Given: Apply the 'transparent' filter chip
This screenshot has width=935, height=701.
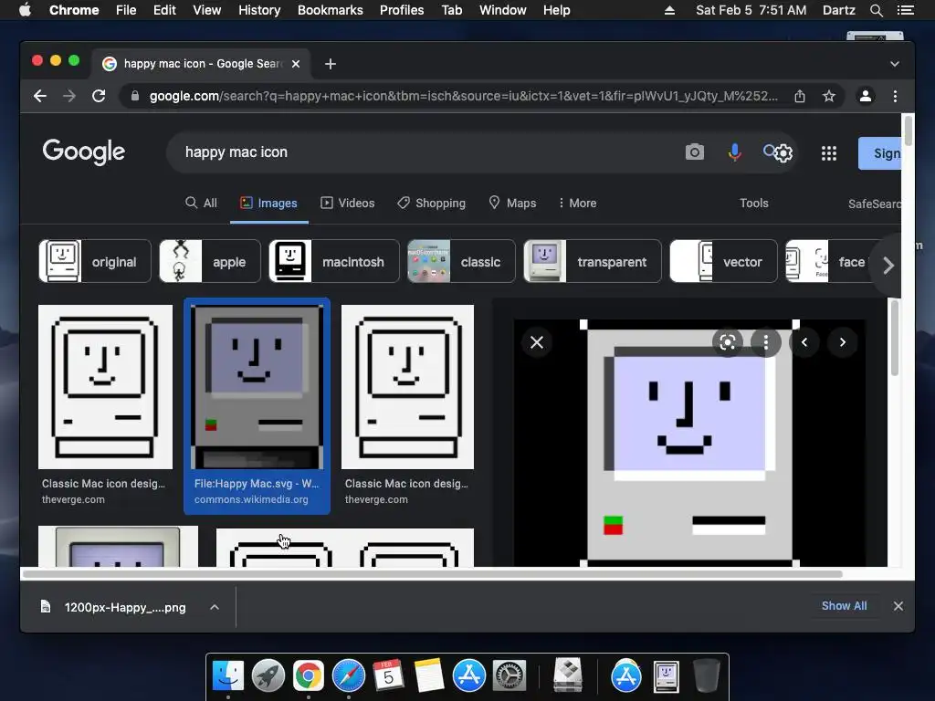Looking at the screenshot, I should (593, 261).
